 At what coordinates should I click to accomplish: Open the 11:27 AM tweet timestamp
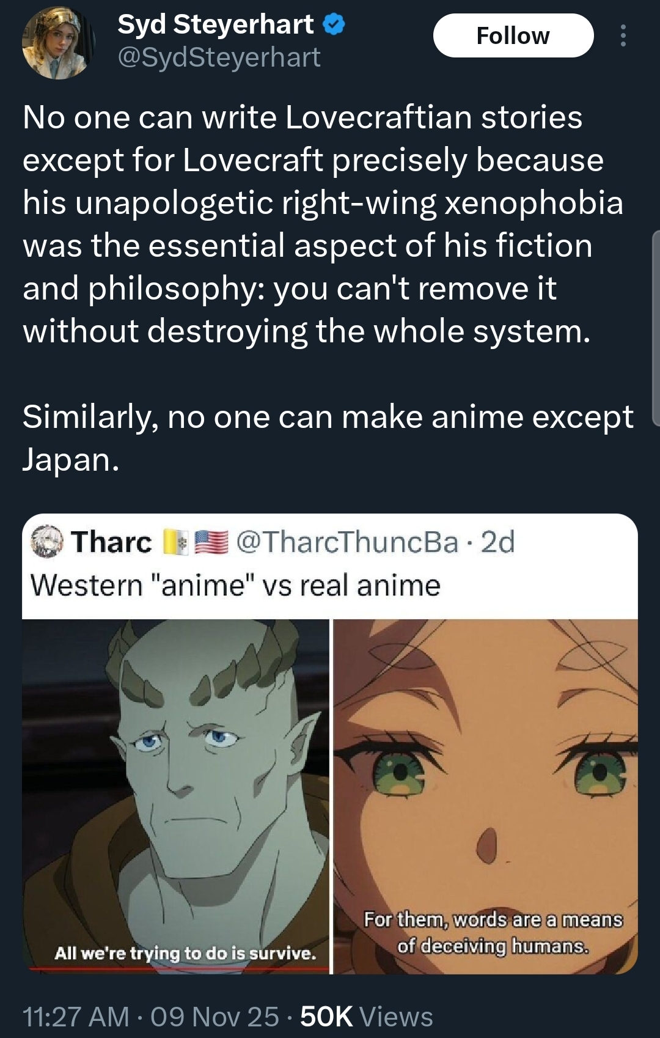76,1017
